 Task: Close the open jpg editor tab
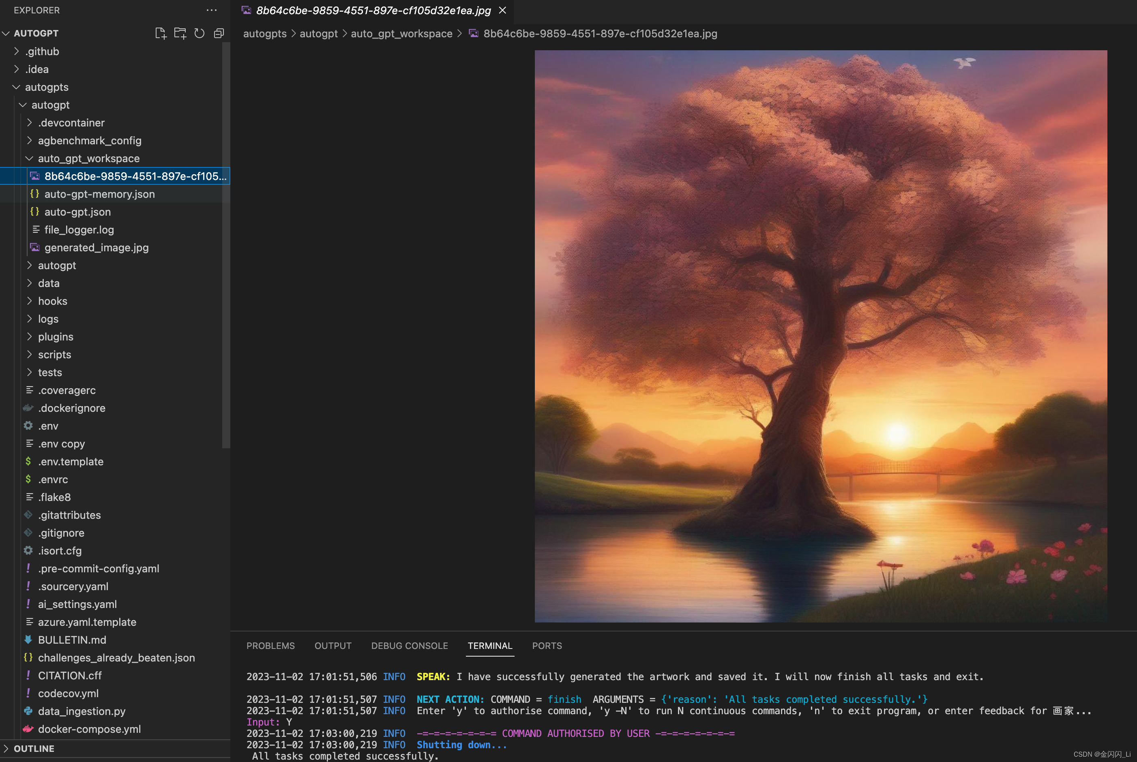pyautogui.click(x=503, y=10)
